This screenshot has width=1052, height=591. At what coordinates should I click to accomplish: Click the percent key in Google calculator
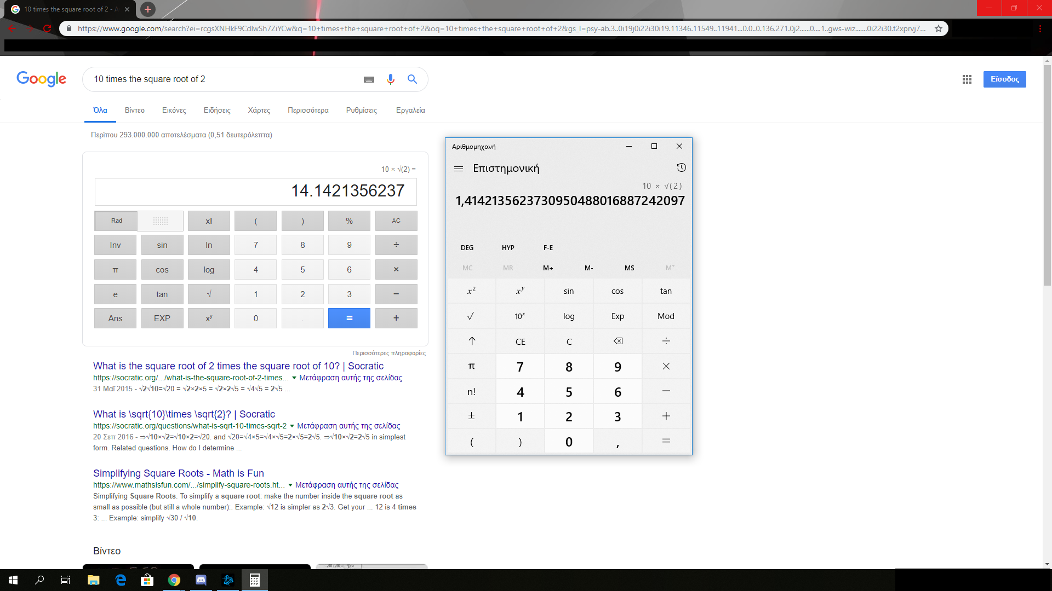349,221
